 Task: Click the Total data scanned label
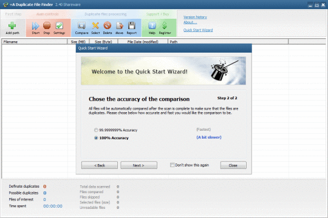click(95, 187)
